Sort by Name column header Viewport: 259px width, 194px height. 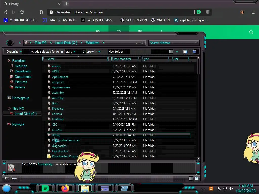[x=75, y=59]
